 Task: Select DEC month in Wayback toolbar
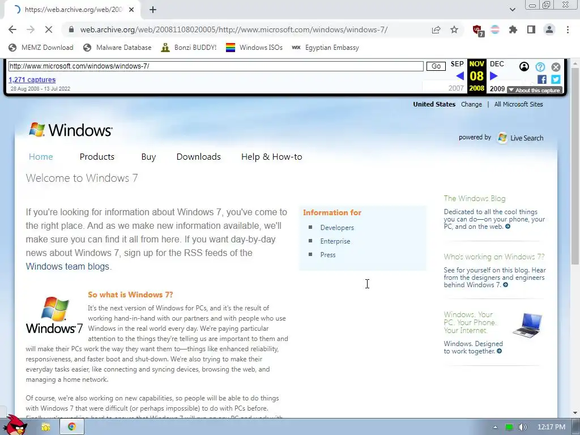pos(497,64)
